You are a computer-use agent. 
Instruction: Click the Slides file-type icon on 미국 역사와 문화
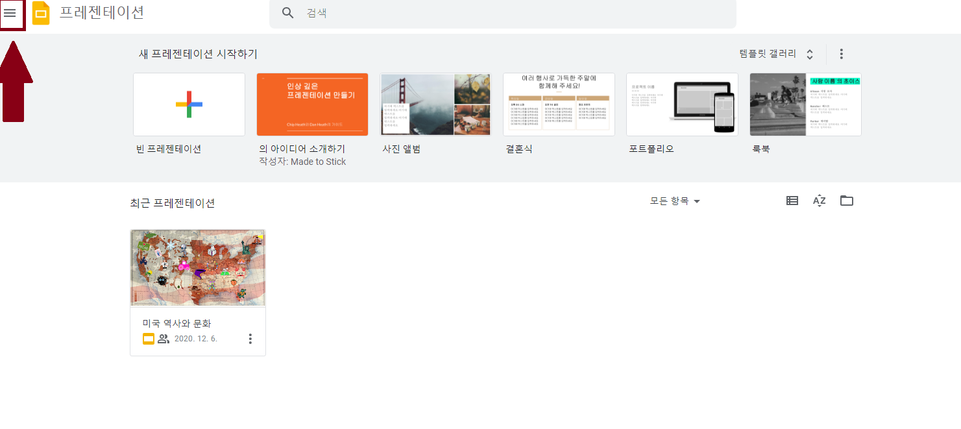(x=147, y=338)
